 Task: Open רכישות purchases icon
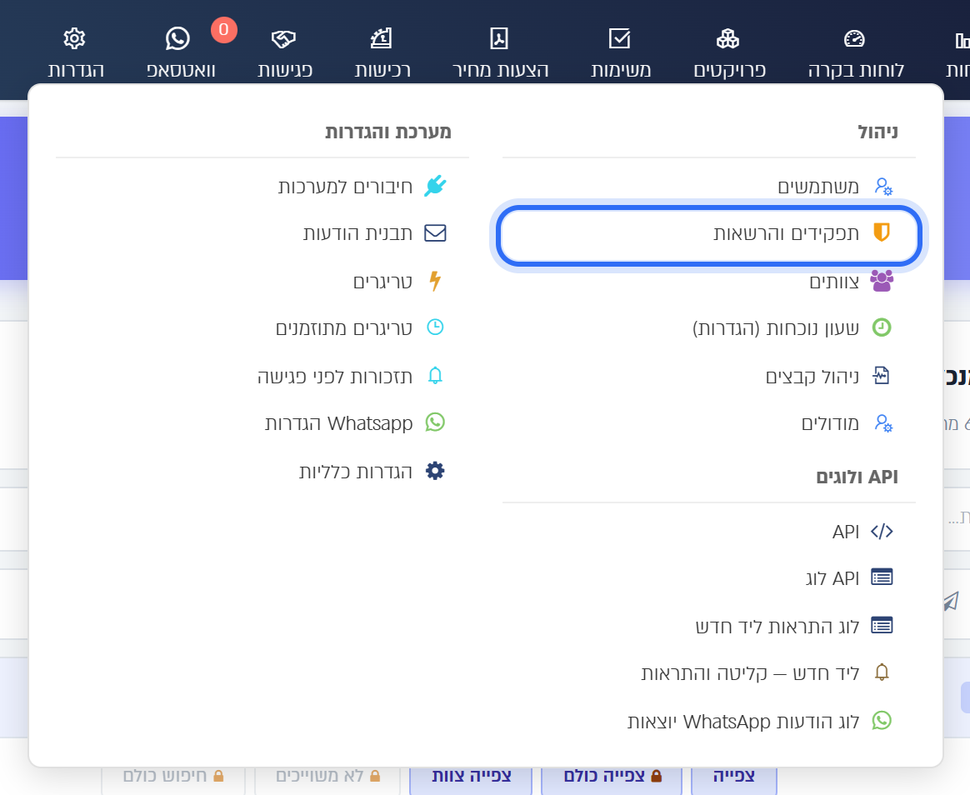tap(381, 38)
